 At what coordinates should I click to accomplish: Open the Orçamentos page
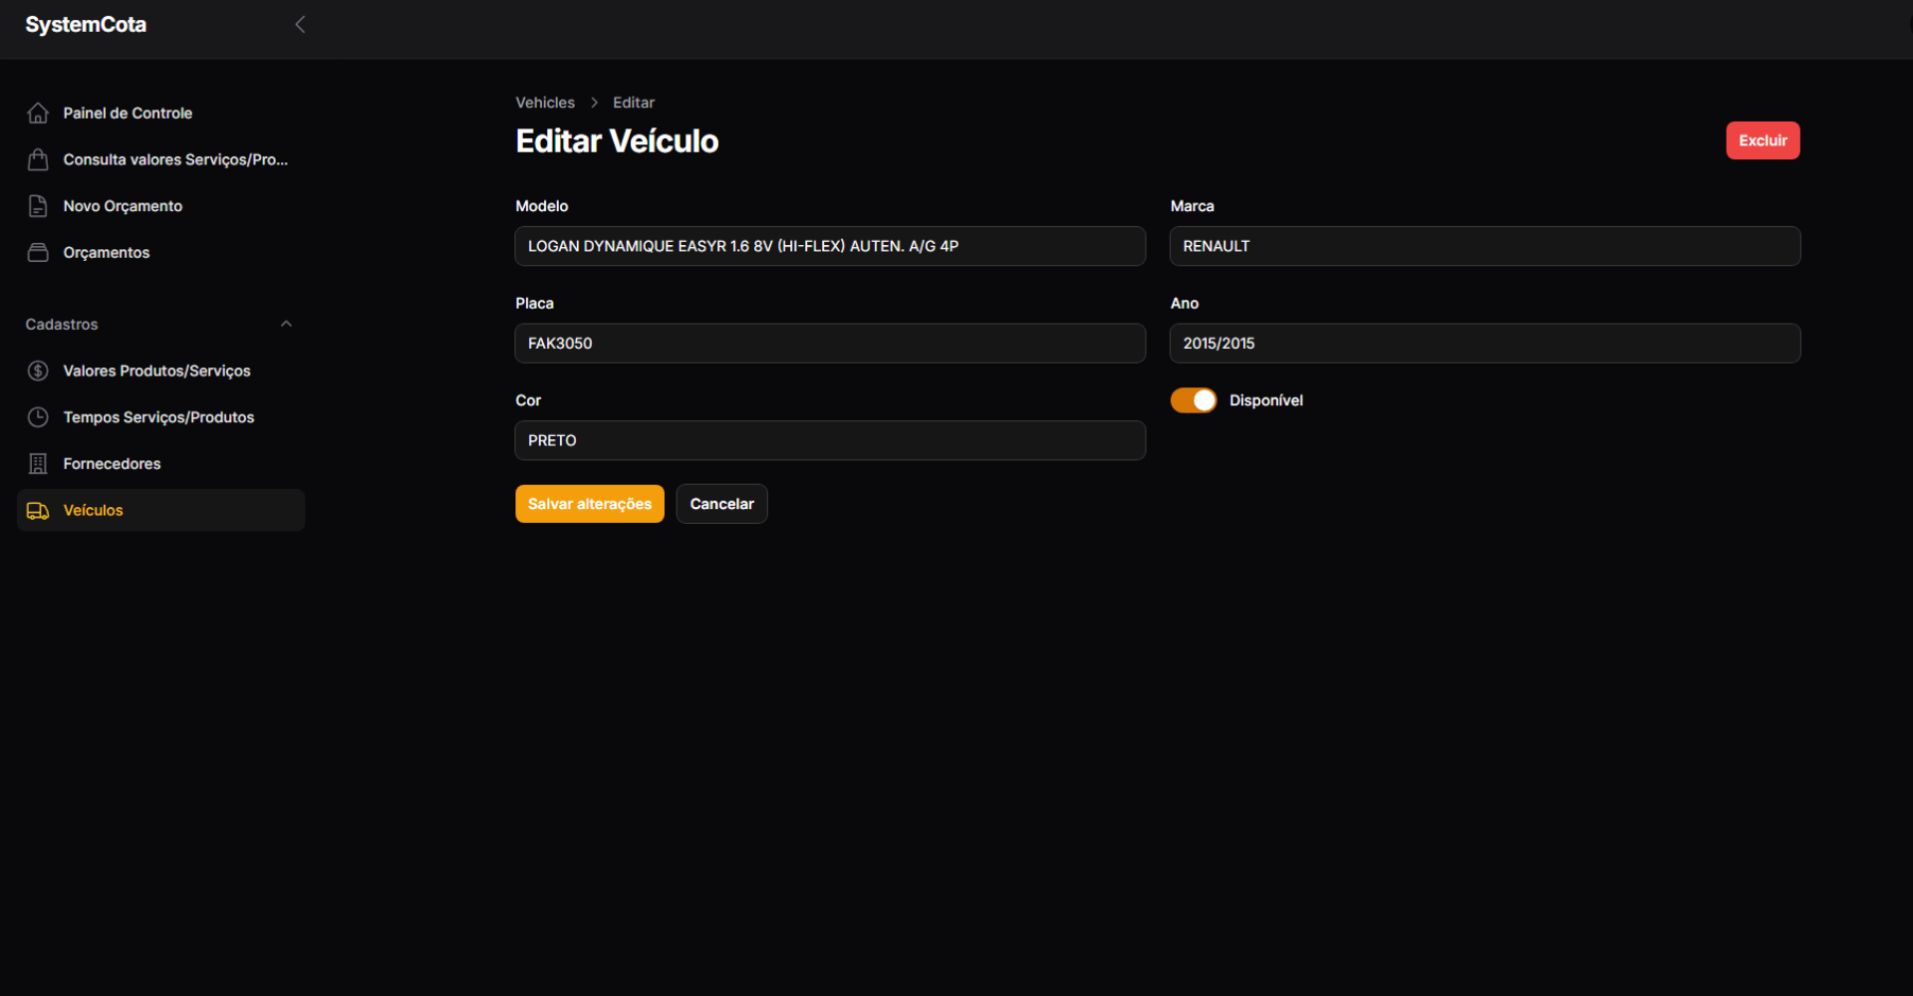click(x=161, y=253)
